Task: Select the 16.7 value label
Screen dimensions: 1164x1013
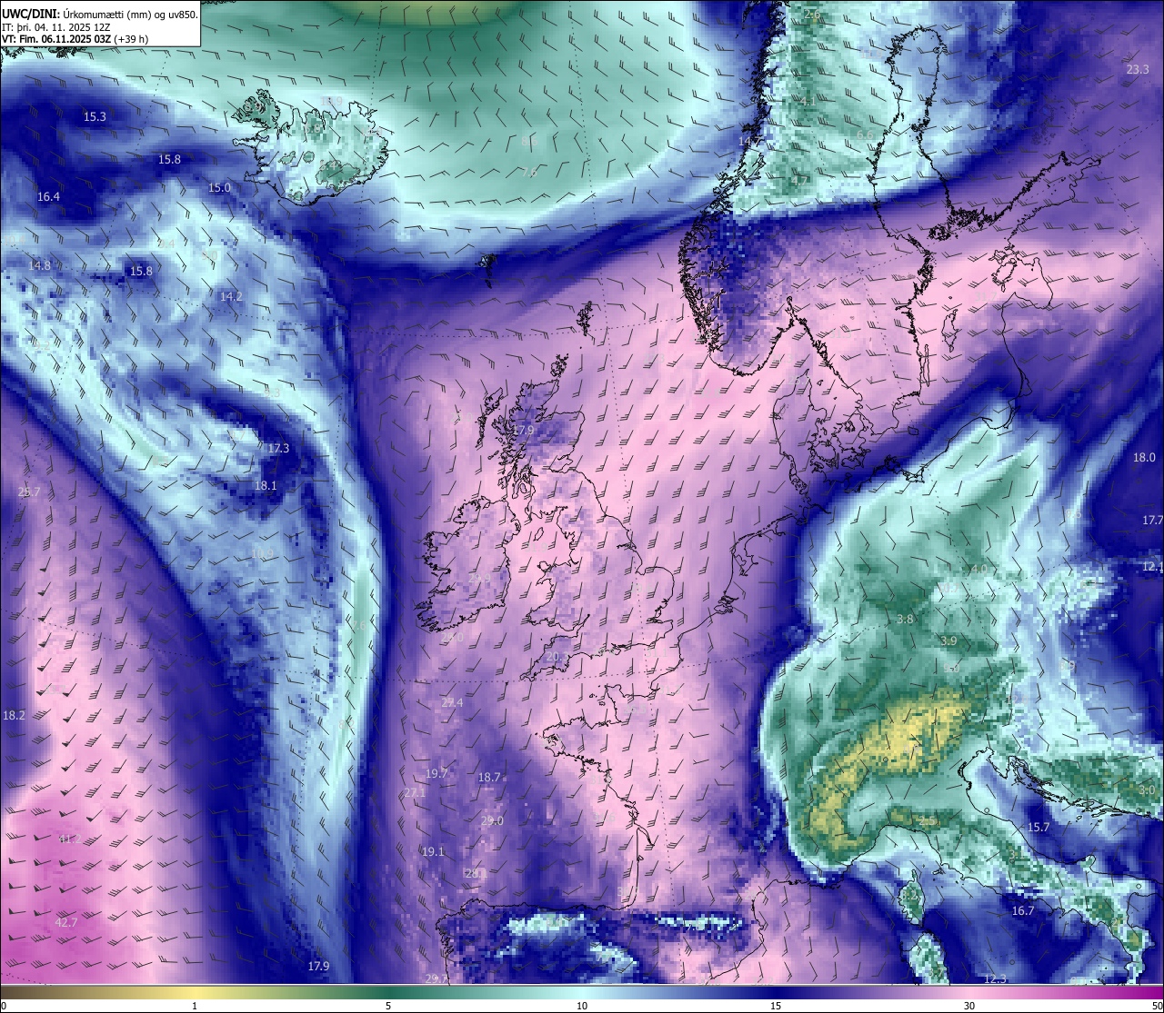Action: [x=1023, y=911]
